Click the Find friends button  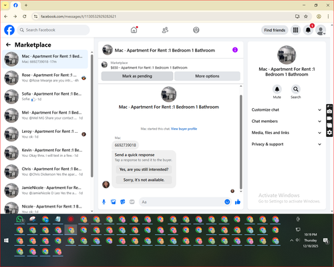click(x=275, y=30)
